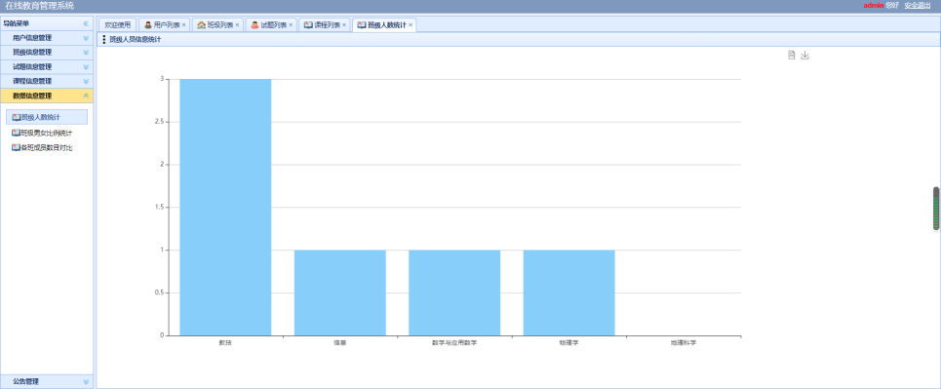Close the 课程列表 tab
Image resolution: width=941 pixels, height=389 pixels.
344,25
